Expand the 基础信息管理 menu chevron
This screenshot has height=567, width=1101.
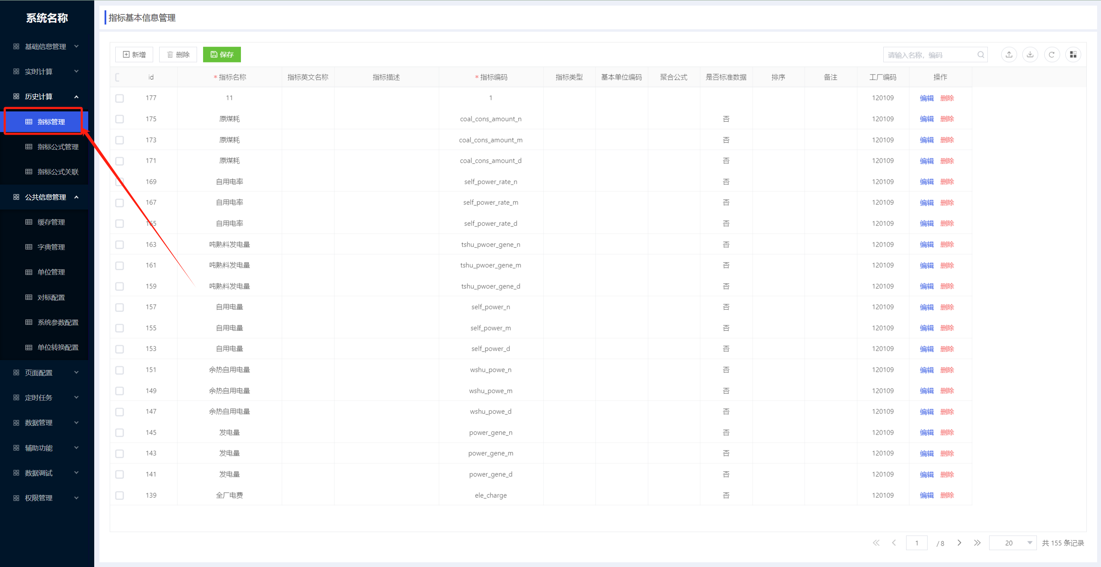pyautogui.click(x=76, y=46)
